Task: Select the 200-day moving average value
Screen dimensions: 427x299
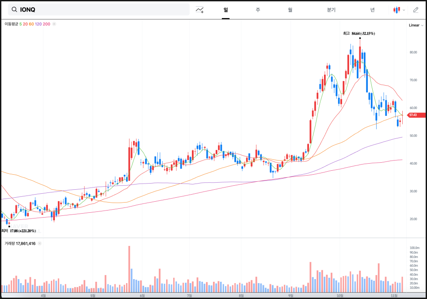Action: point(46,24)
